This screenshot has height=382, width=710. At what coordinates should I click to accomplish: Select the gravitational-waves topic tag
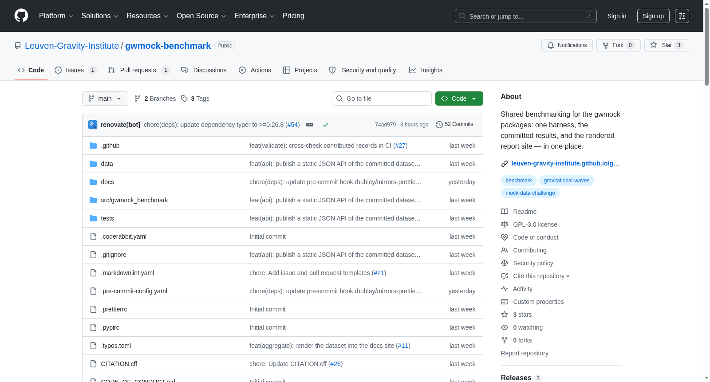pyautogui.click(x=567, y=181)
